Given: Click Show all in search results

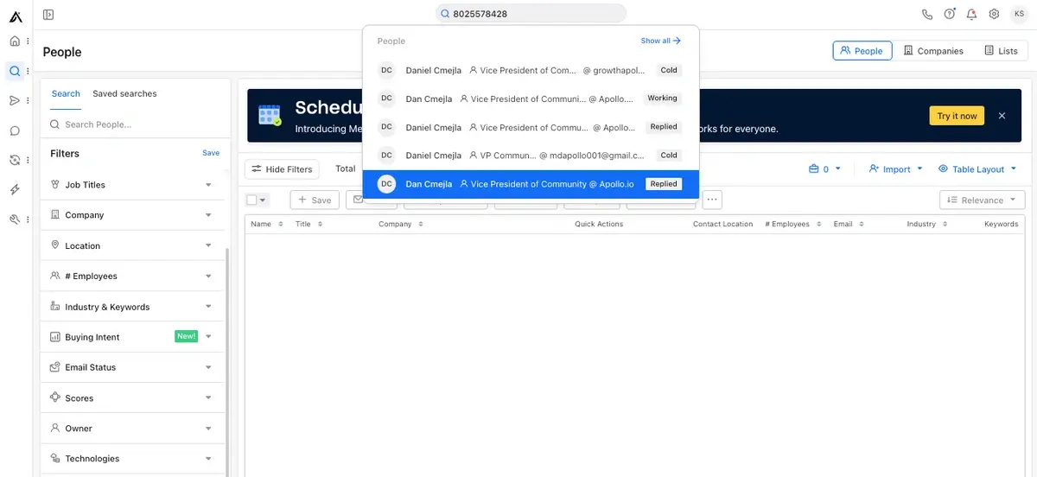Looking at the screenshot, I should pos(660,41).
